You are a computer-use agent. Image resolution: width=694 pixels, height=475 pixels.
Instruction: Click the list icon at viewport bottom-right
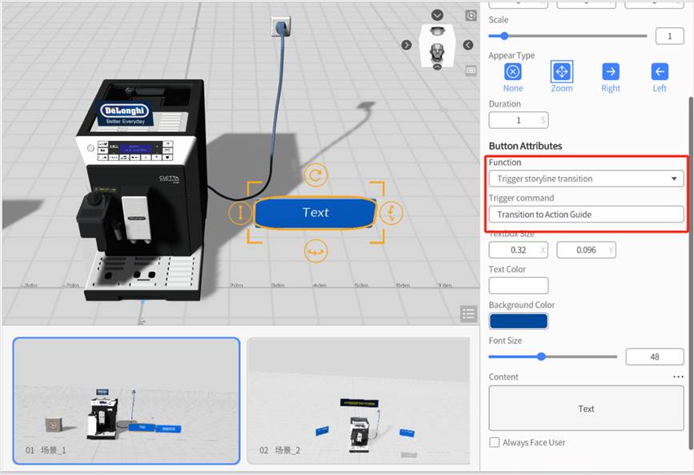(x=469, y=313)
